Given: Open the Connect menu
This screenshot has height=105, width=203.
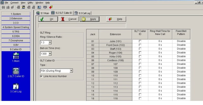Looking at the screenshot, I should coord(14,3).
